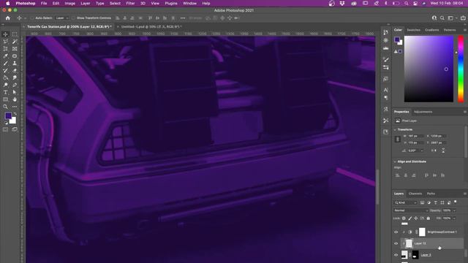Screen dimensions: 468x263
Task: Click align left edges button in Properties
Action: point(398,175)
